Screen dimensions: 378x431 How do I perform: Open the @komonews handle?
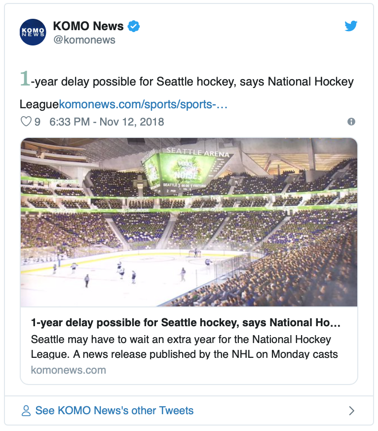(x=84, y=40)
